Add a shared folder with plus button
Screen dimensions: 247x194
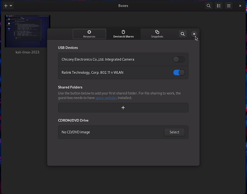click(123, 108)
